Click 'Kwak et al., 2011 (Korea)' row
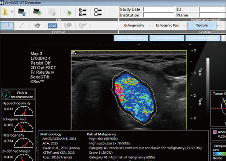 pos(61,148)
